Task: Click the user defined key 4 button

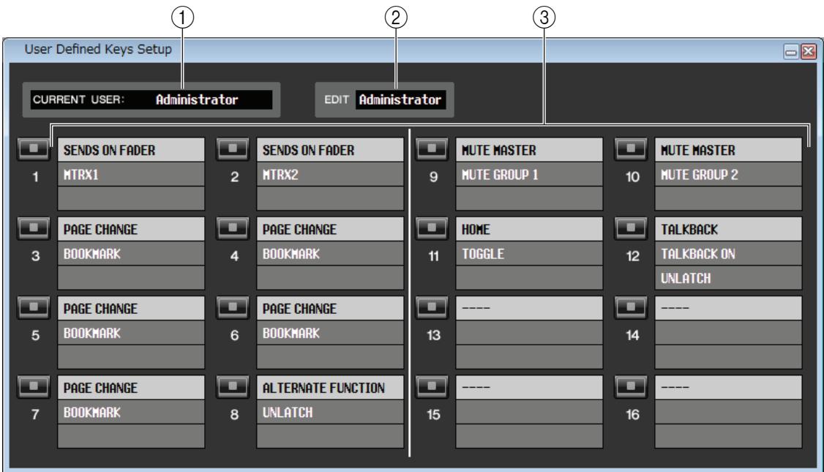Action: point(232,228)
